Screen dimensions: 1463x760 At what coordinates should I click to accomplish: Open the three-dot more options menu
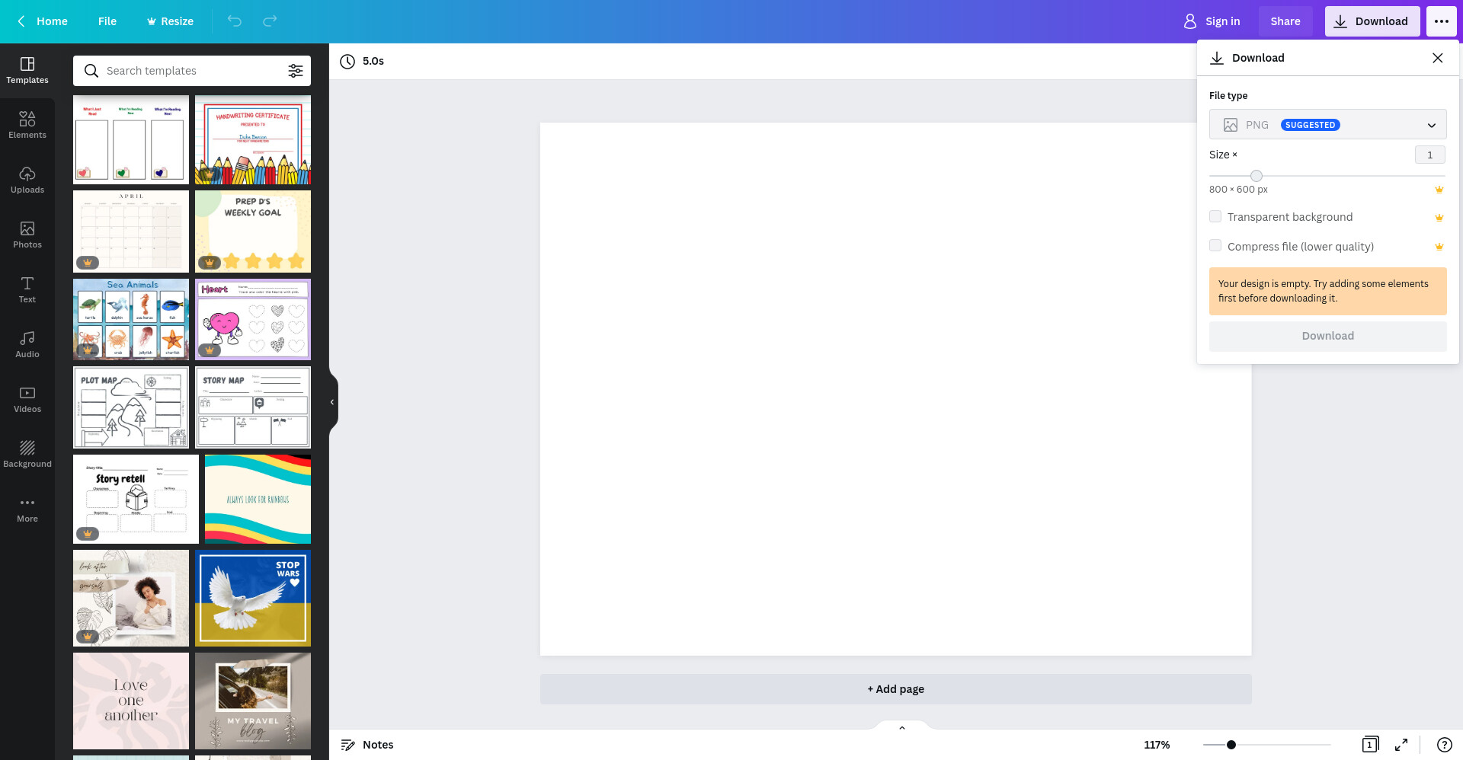coord(1442,21)
